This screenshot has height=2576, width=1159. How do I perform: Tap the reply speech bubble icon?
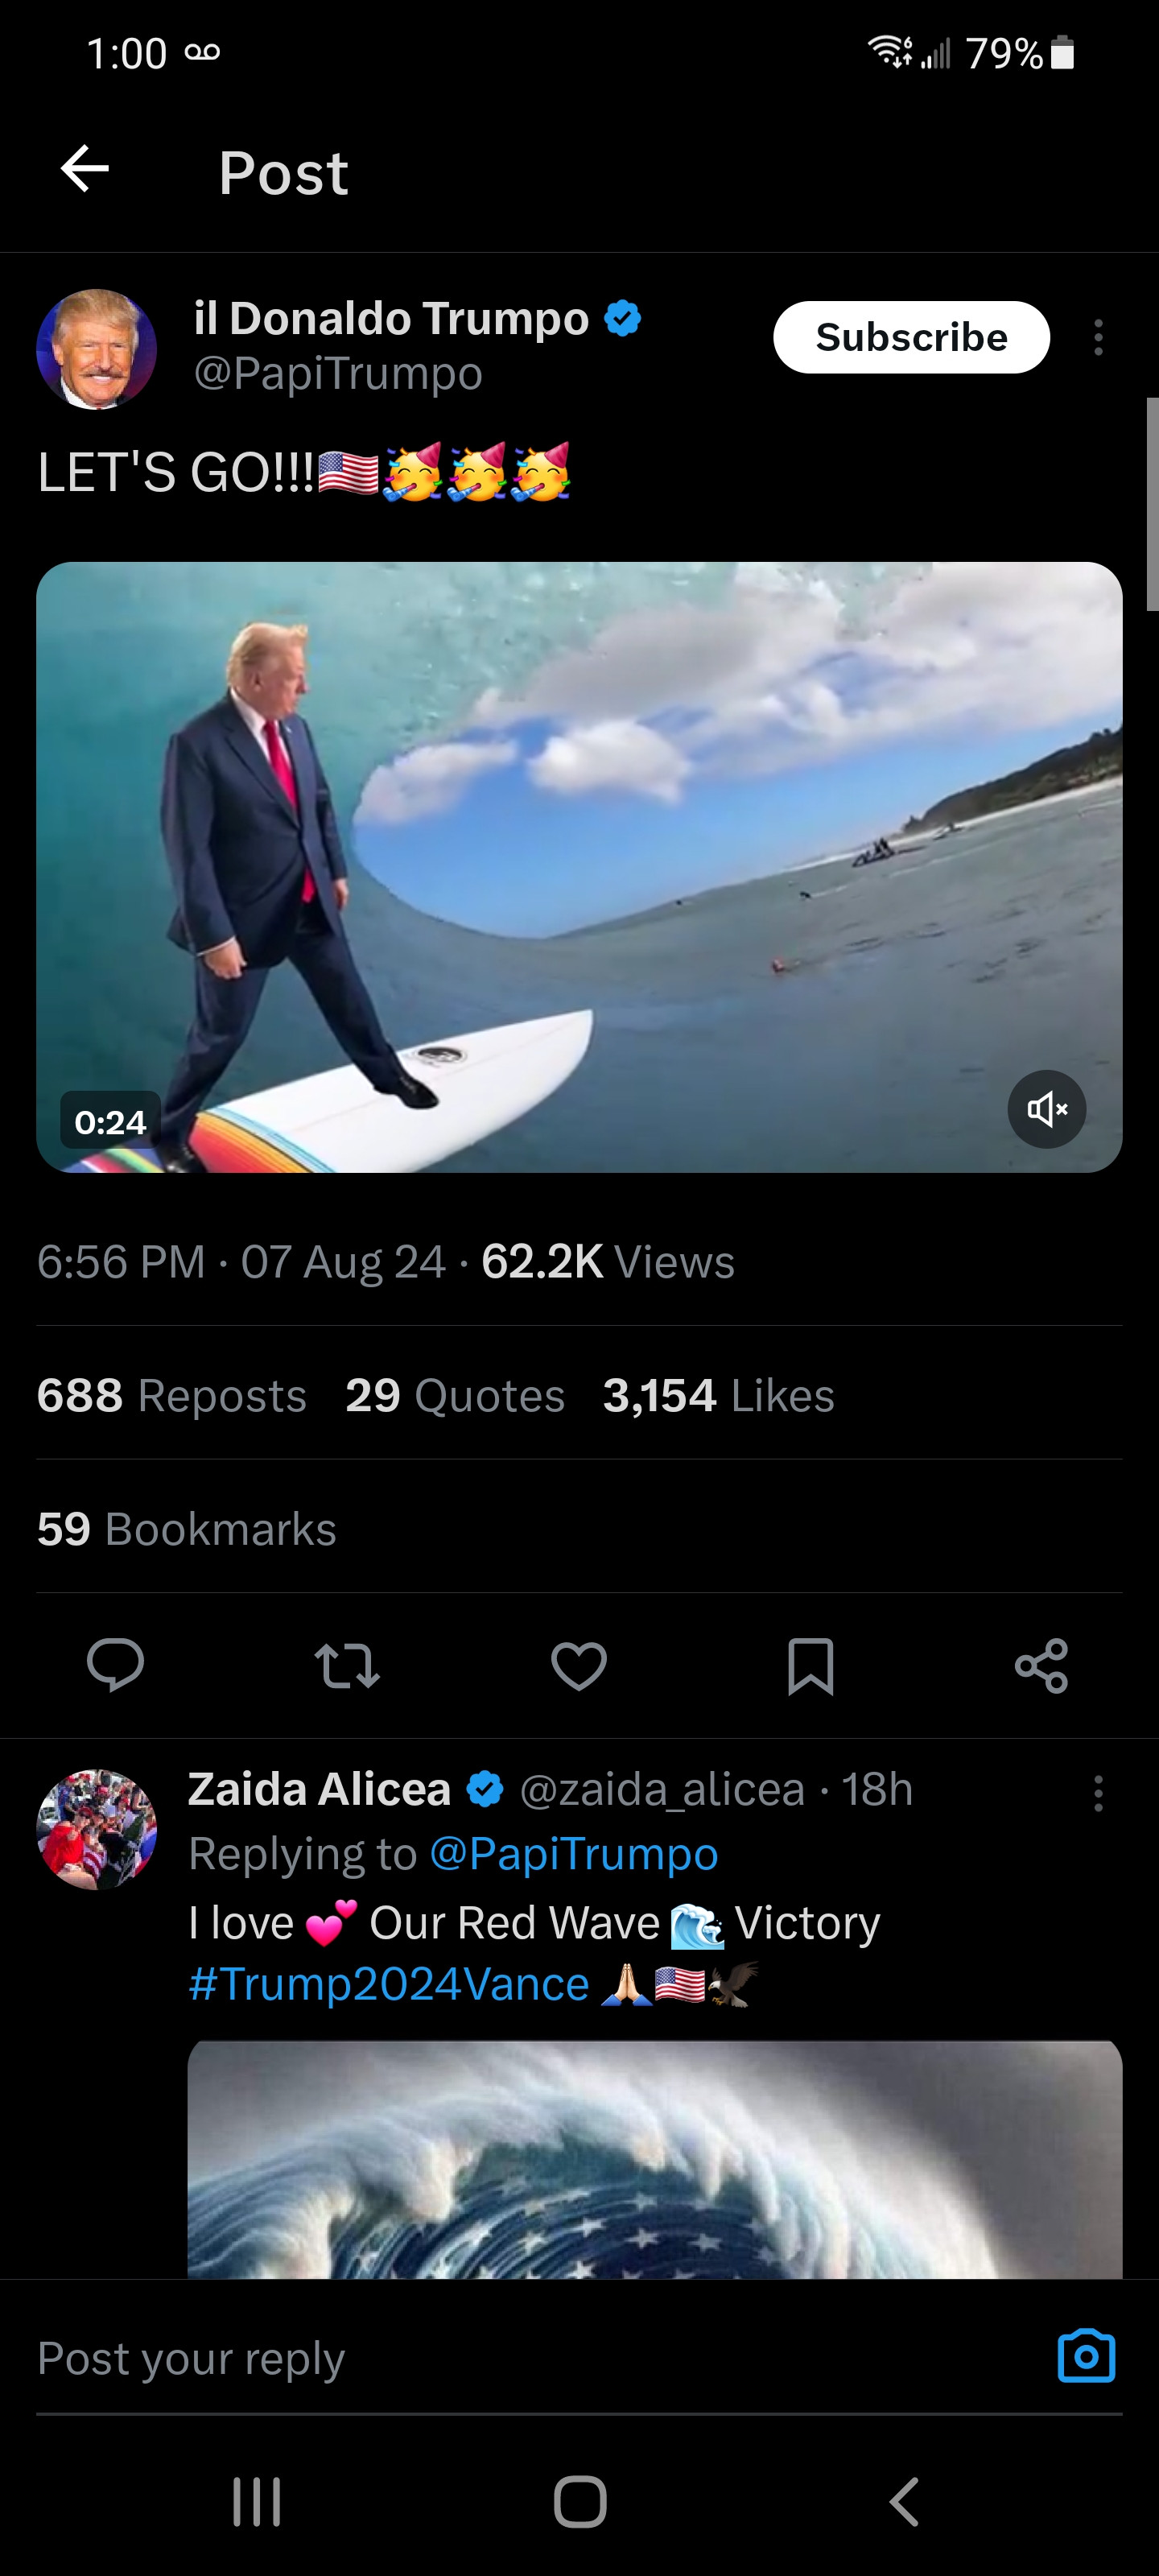[x=115, y=1665]
